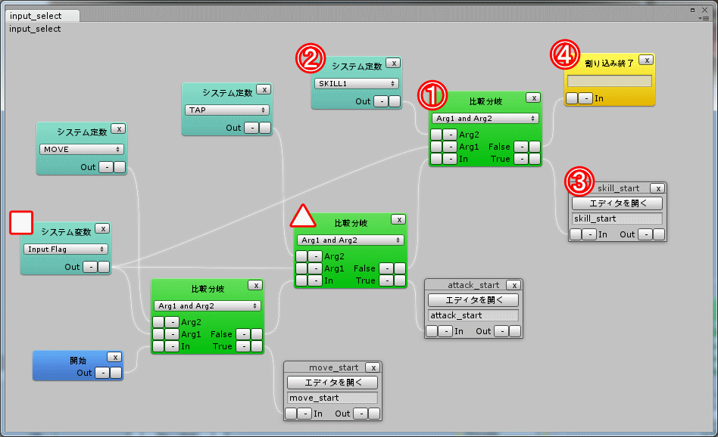Click the minus button beside Input Flag Out
This screenshot has width=718, height=437.
point(90,267)
